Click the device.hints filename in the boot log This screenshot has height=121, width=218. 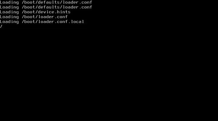pyautogui.click(x=54, y=12)
